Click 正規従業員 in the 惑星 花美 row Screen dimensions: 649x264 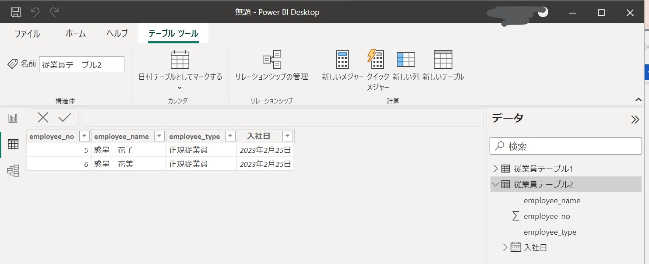[201, 164]
